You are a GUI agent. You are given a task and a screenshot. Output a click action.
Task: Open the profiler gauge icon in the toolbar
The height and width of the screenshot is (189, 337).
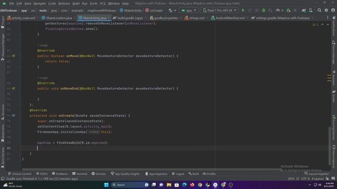[x=277, y=10]
